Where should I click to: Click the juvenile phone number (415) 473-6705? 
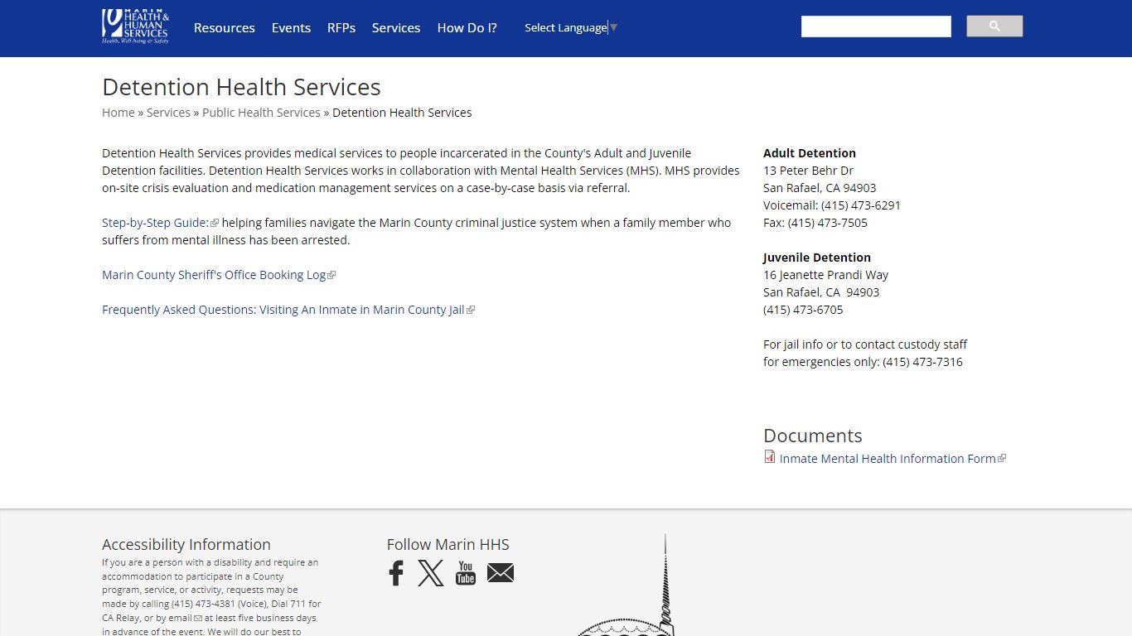803,310
